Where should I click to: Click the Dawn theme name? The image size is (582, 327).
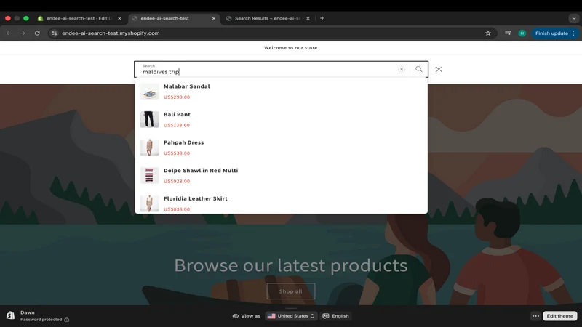click(28, 312)
